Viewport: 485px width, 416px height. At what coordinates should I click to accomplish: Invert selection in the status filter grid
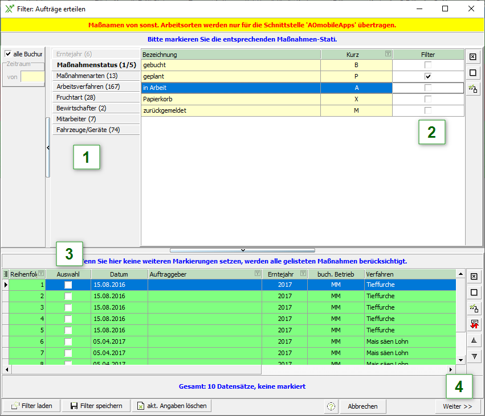pyautogui.click(x=472, y=88)
